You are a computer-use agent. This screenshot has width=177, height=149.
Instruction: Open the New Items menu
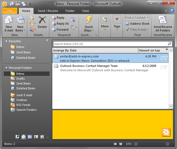20,24
